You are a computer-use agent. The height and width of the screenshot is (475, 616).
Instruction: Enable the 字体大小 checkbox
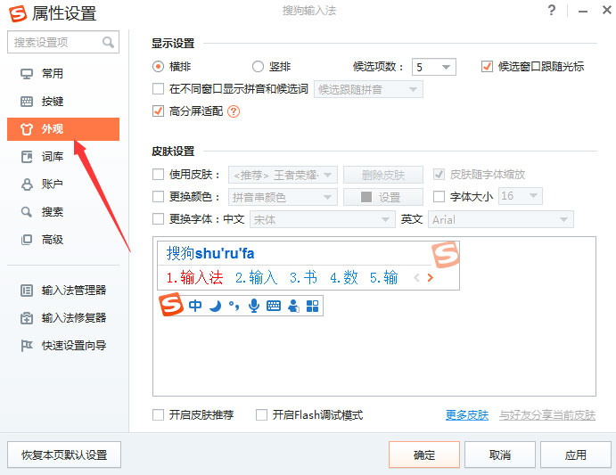tap(439, 196)
